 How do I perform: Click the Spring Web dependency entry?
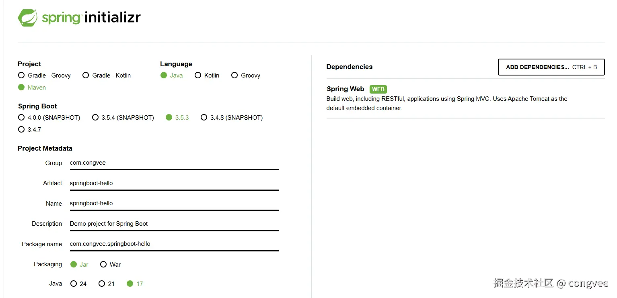[x=346, y=89]
